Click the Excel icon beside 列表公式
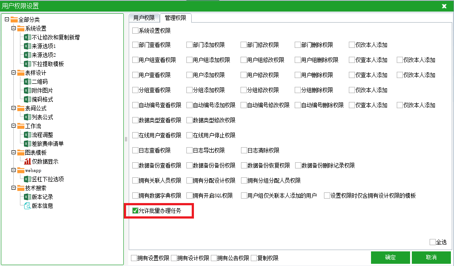 (28, 117)
